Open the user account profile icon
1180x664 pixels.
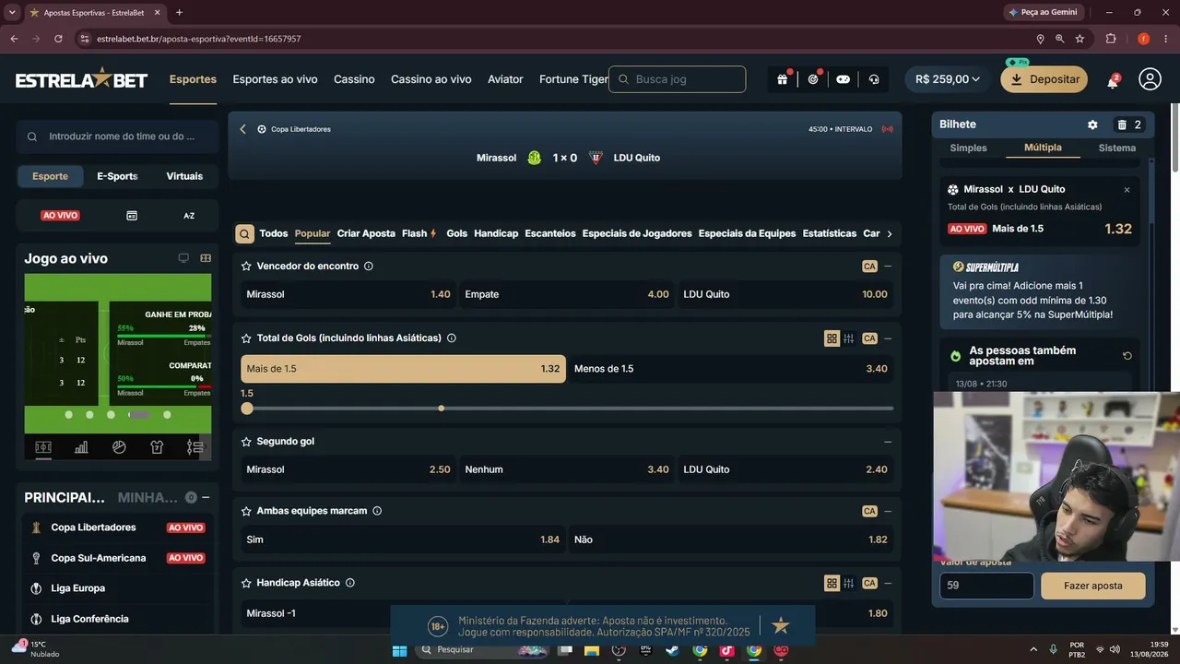pyautogui.click(x=1150, y=79)
